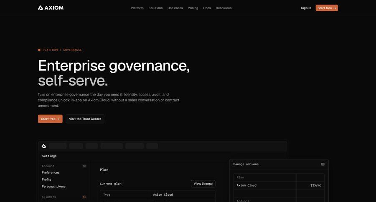Click the Axiom logo in the header

51,8
